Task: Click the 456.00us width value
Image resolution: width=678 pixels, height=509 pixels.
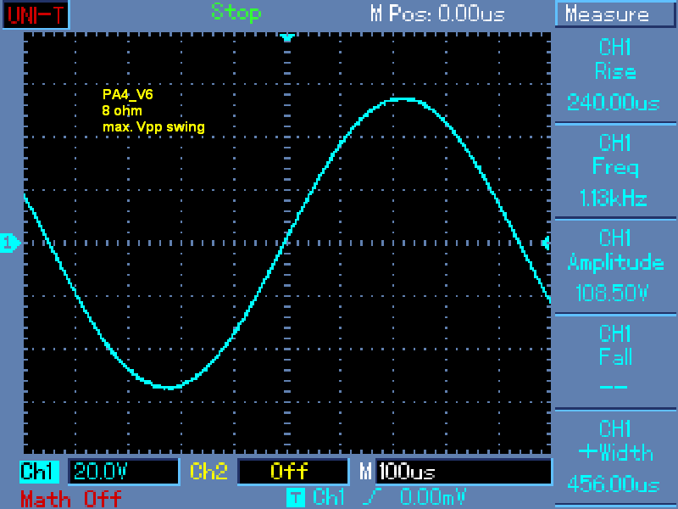Action: click(614, 484)
